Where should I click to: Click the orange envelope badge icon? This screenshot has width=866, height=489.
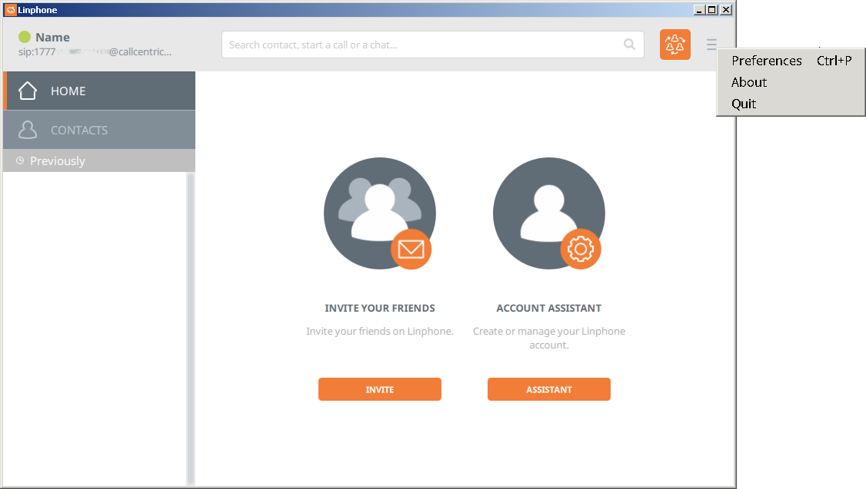click(x=411, y=249)
